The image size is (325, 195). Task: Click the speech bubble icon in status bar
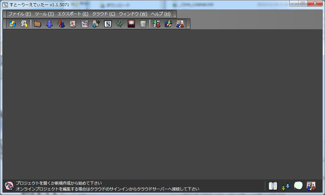click(x=298, y=186)
